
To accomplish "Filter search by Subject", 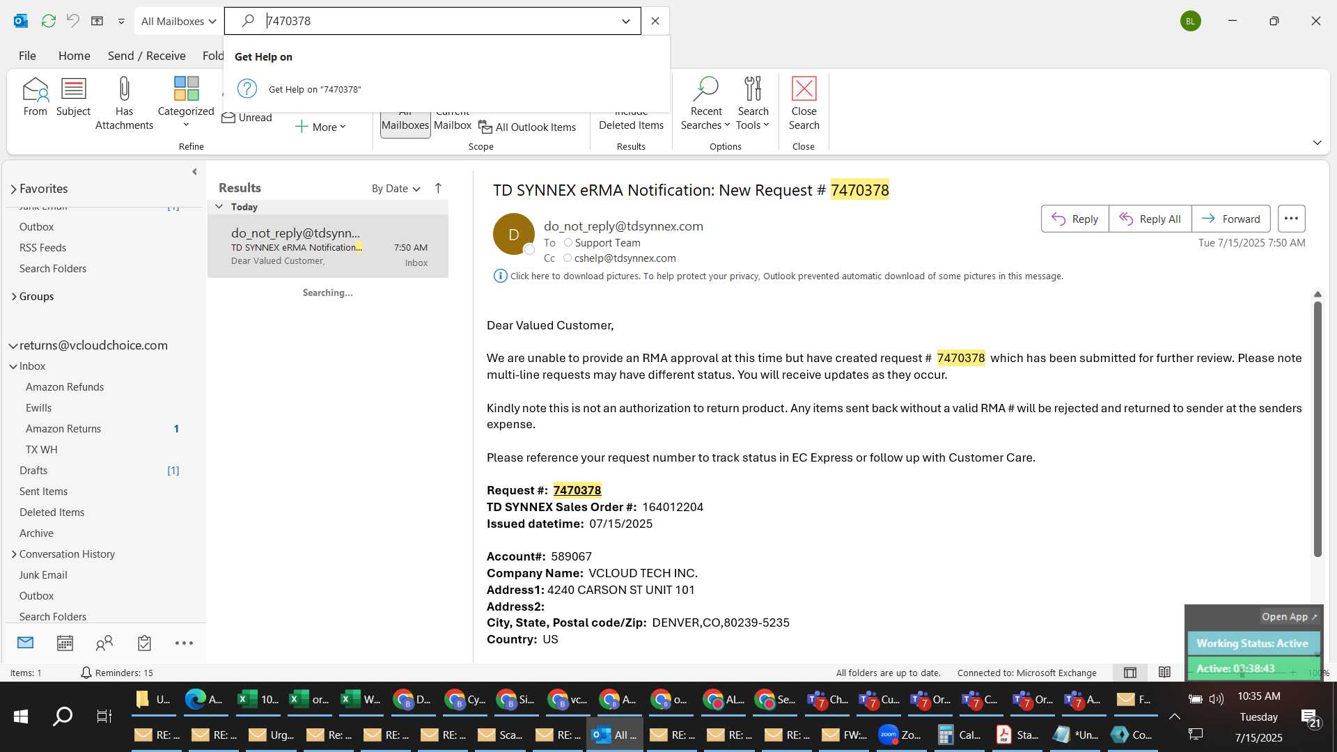I will 73,97.
